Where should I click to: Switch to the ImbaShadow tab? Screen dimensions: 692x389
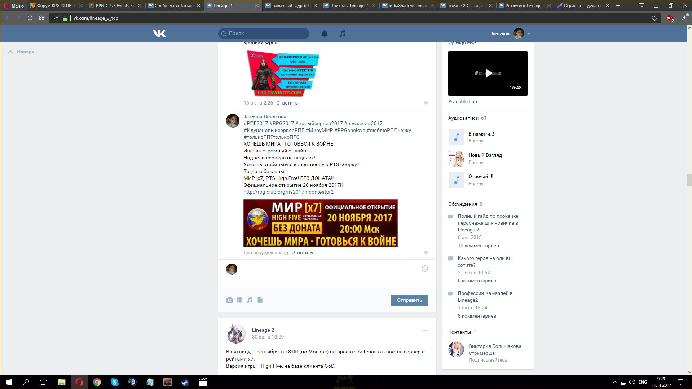[408, 5]
